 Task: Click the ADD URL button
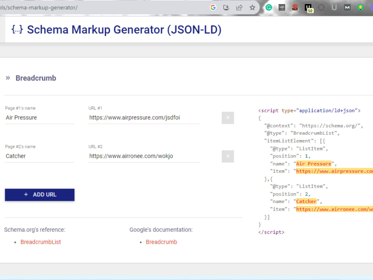pyautogui.click(x=40, y=195)
